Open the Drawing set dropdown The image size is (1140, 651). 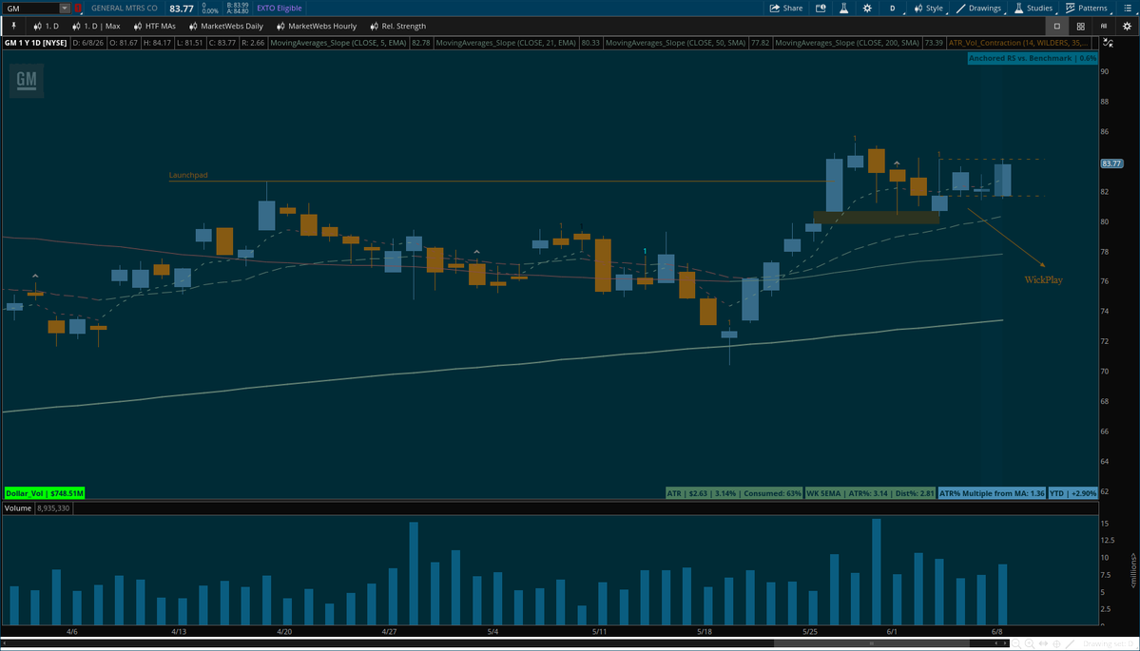click(1109, 643)
